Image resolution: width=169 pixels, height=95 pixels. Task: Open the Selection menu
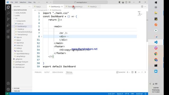point(23,2)
